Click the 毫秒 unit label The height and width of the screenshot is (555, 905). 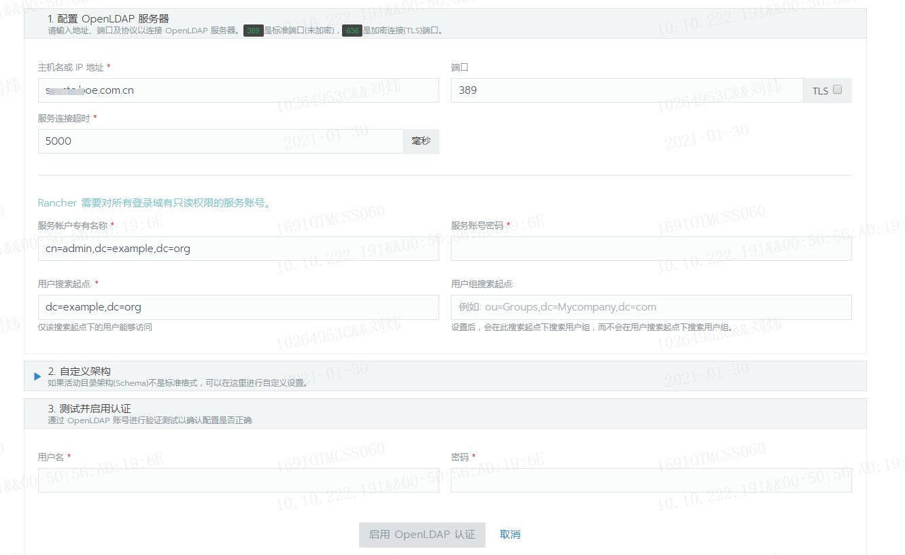[x=422, y=141]
